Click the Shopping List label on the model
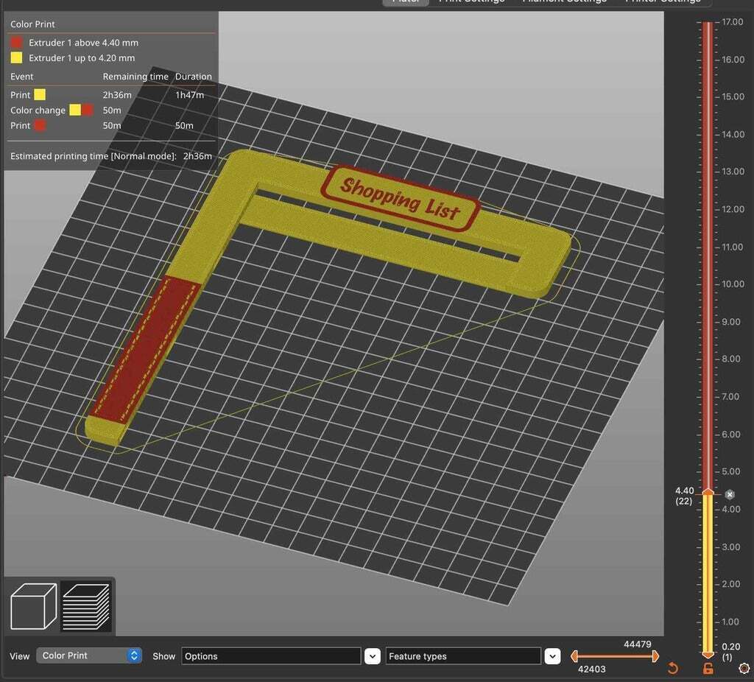Viewport: 754px width, 682px height. [400, 197]
